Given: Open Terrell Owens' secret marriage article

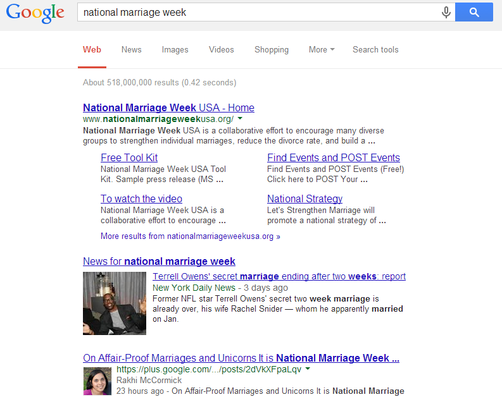Looking at the screenshot, I should (279, 276).
